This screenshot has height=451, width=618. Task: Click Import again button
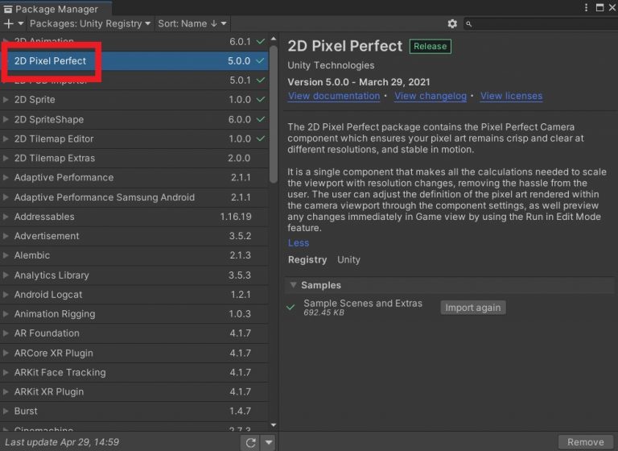point(473,308)
